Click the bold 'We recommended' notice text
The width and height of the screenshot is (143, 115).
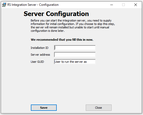(62, 40)
